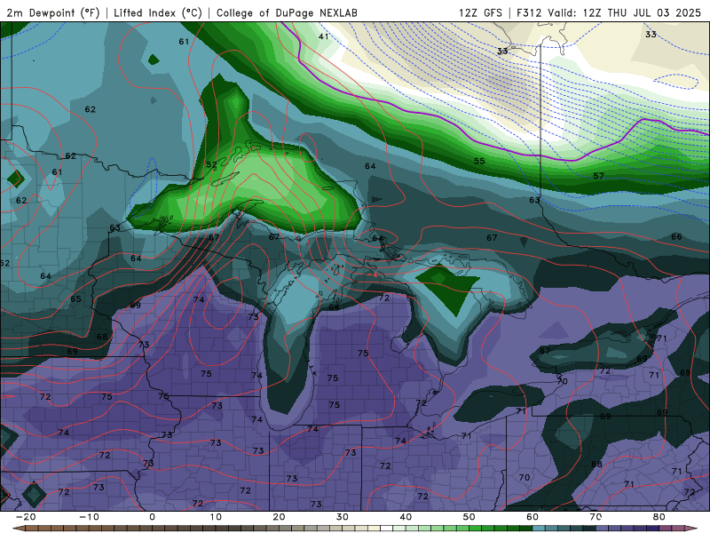Click the red "-4" lifted index contour label
The width and height of the screenshot is (710, 533).
coord(372,274)
